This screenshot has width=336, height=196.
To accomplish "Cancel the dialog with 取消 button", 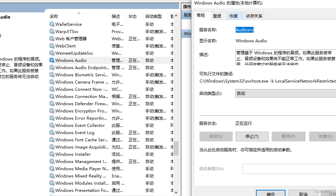I will point(303,193).
